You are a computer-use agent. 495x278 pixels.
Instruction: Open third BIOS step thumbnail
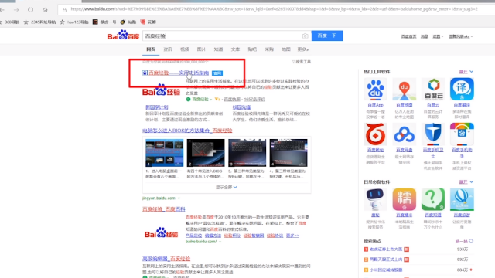[247, 153]
